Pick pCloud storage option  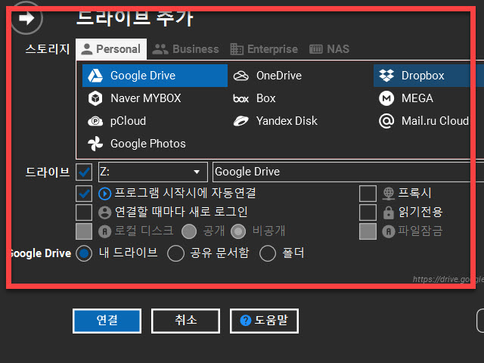coord(116,121)
